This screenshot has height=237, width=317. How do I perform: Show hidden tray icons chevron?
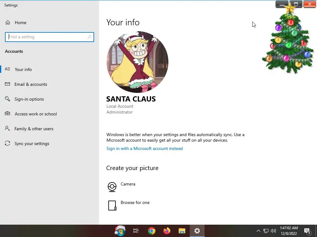[258, 231]
